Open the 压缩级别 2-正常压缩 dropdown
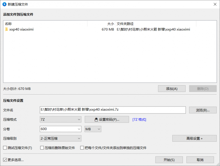This screenshot has width=220, height=166. [x=60, y=138]
